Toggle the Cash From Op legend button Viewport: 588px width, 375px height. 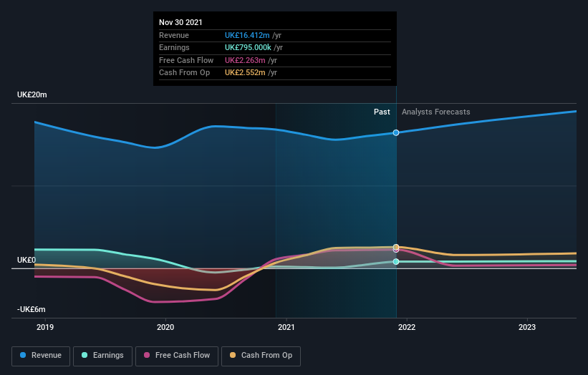pyautogui.click(x=261, y=356)
